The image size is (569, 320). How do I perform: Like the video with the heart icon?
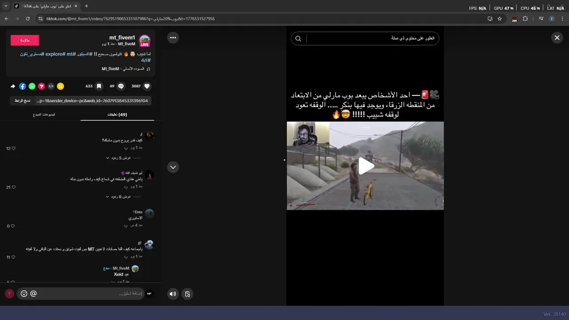147,86
